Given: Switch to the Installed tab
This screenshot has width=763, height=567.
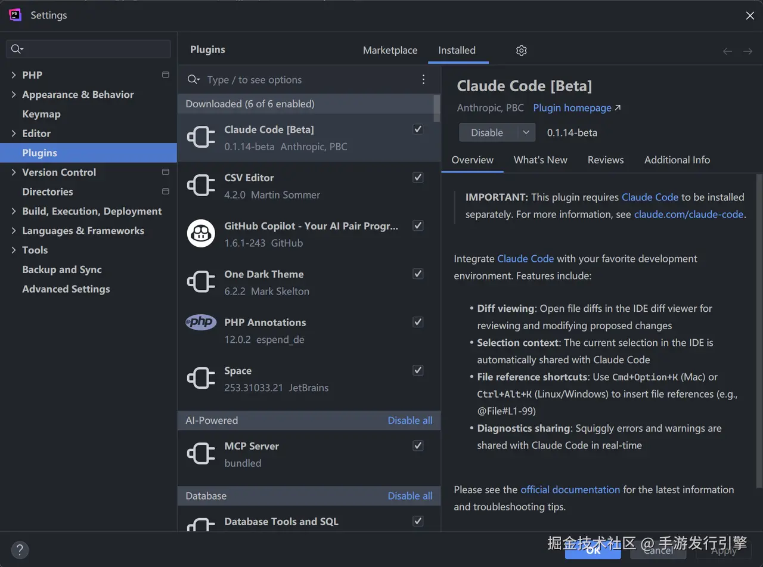Looking at the screenshot, I should coord(457,50).
